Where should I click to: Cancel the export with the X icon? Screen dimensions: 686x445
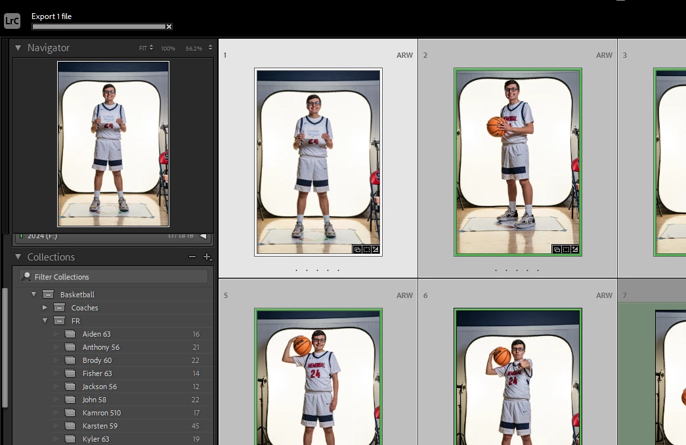[169, 27]
